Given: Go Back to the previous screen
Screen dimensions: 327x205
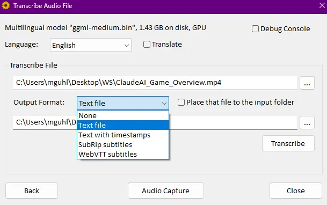Looking at the screenshot, I should (32, 191).
